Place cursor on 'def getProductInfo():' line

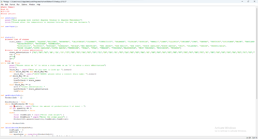click(12, 95)
